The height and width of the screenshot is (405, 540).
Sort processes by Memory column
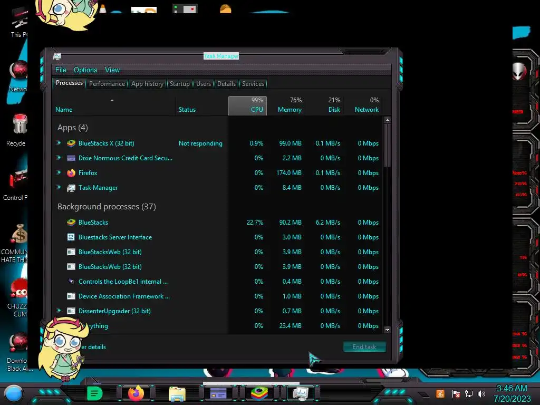(286, 105)
